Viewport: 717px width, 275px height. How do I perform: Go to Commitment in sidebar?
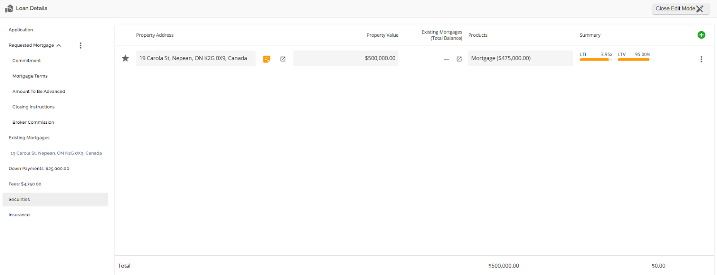point(26,61)
